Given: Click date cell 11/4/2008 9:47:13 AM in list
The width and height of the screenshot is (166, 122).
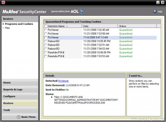Looking at the screenshot, I should (95, 37).
